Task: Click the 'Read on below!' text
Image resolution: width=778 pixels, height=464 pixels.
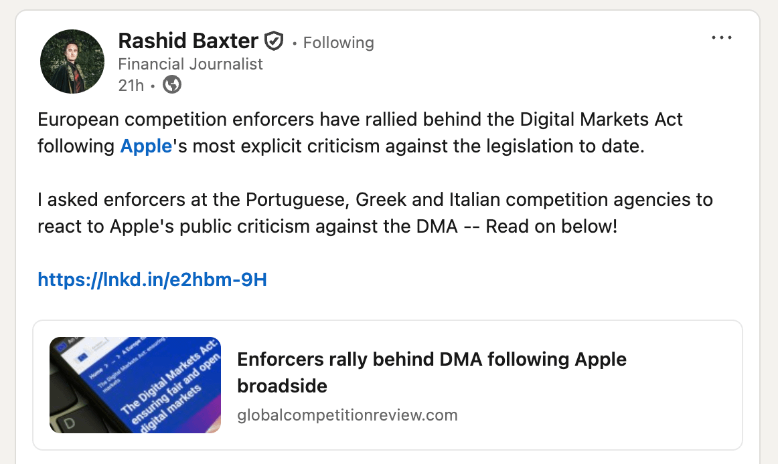Action: 551,226
